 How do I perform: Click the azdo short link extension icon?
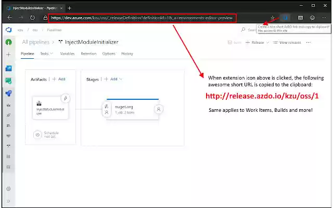(x=285, y=18)
